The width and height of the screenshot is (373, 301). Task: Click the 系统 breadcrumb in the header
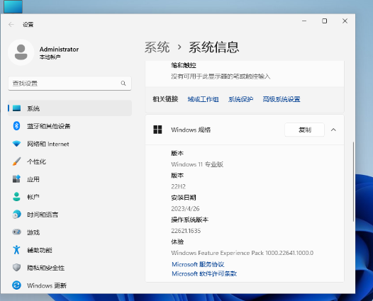pyautogui.click(x=157, y=47)
